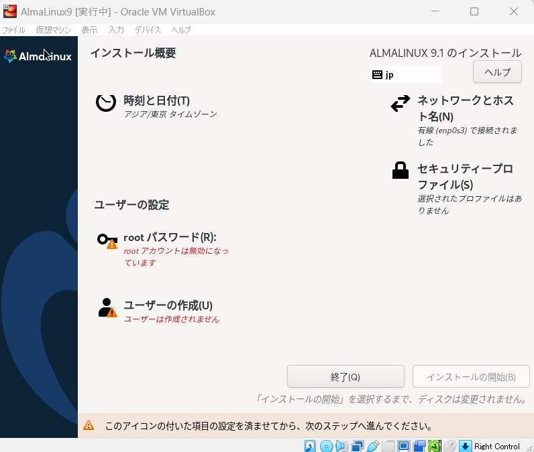Click the warning triangle in the bottom bar
The width and height of the screenshot is (534, 452).
click(89, 425)
